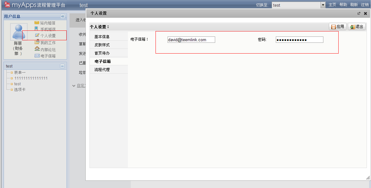Click the dialog resize grip
The height and width of the screenshot is (188, 371).
click(x=368, y=178)
